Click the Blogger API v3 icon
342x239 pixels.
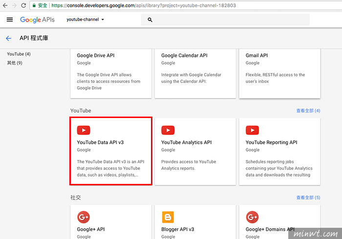[168, 217]
